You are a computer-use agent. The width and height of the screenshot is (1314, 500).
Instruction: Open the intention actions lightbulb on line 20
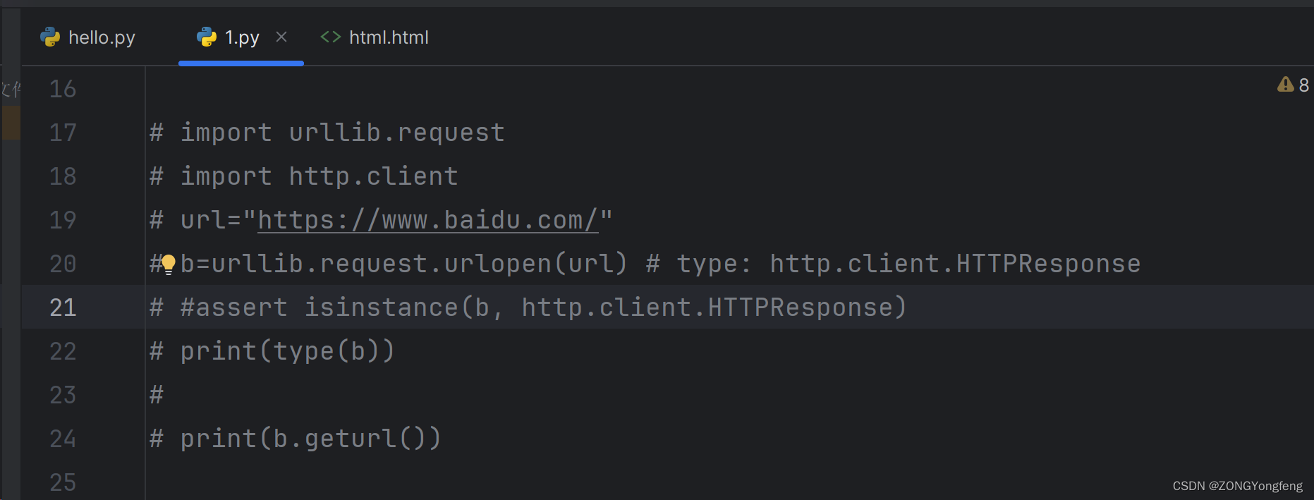point(169,263)
